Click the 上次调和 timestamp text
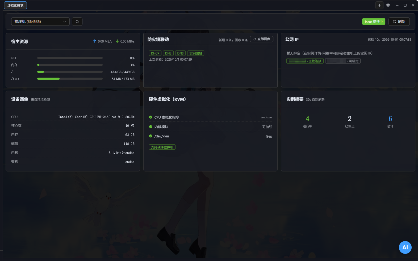 coord(170,60)
